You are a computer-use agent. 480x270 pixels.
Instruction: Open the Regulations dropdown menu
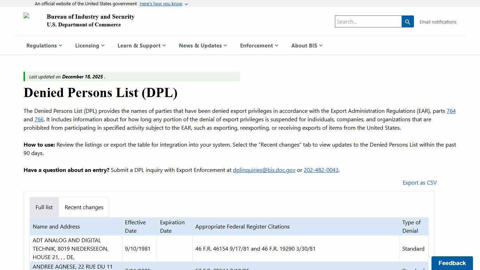pyautogui.click(x=44, y=45)
